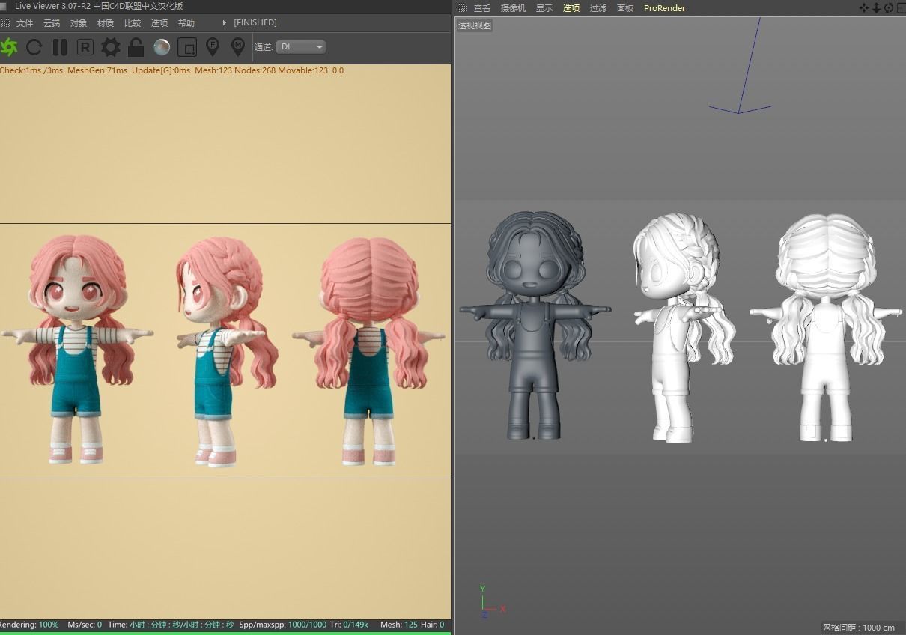This screenshot has height=635, width=906.
Task: Click the Hair: 0 status text
Action: (x=433, y=625)
